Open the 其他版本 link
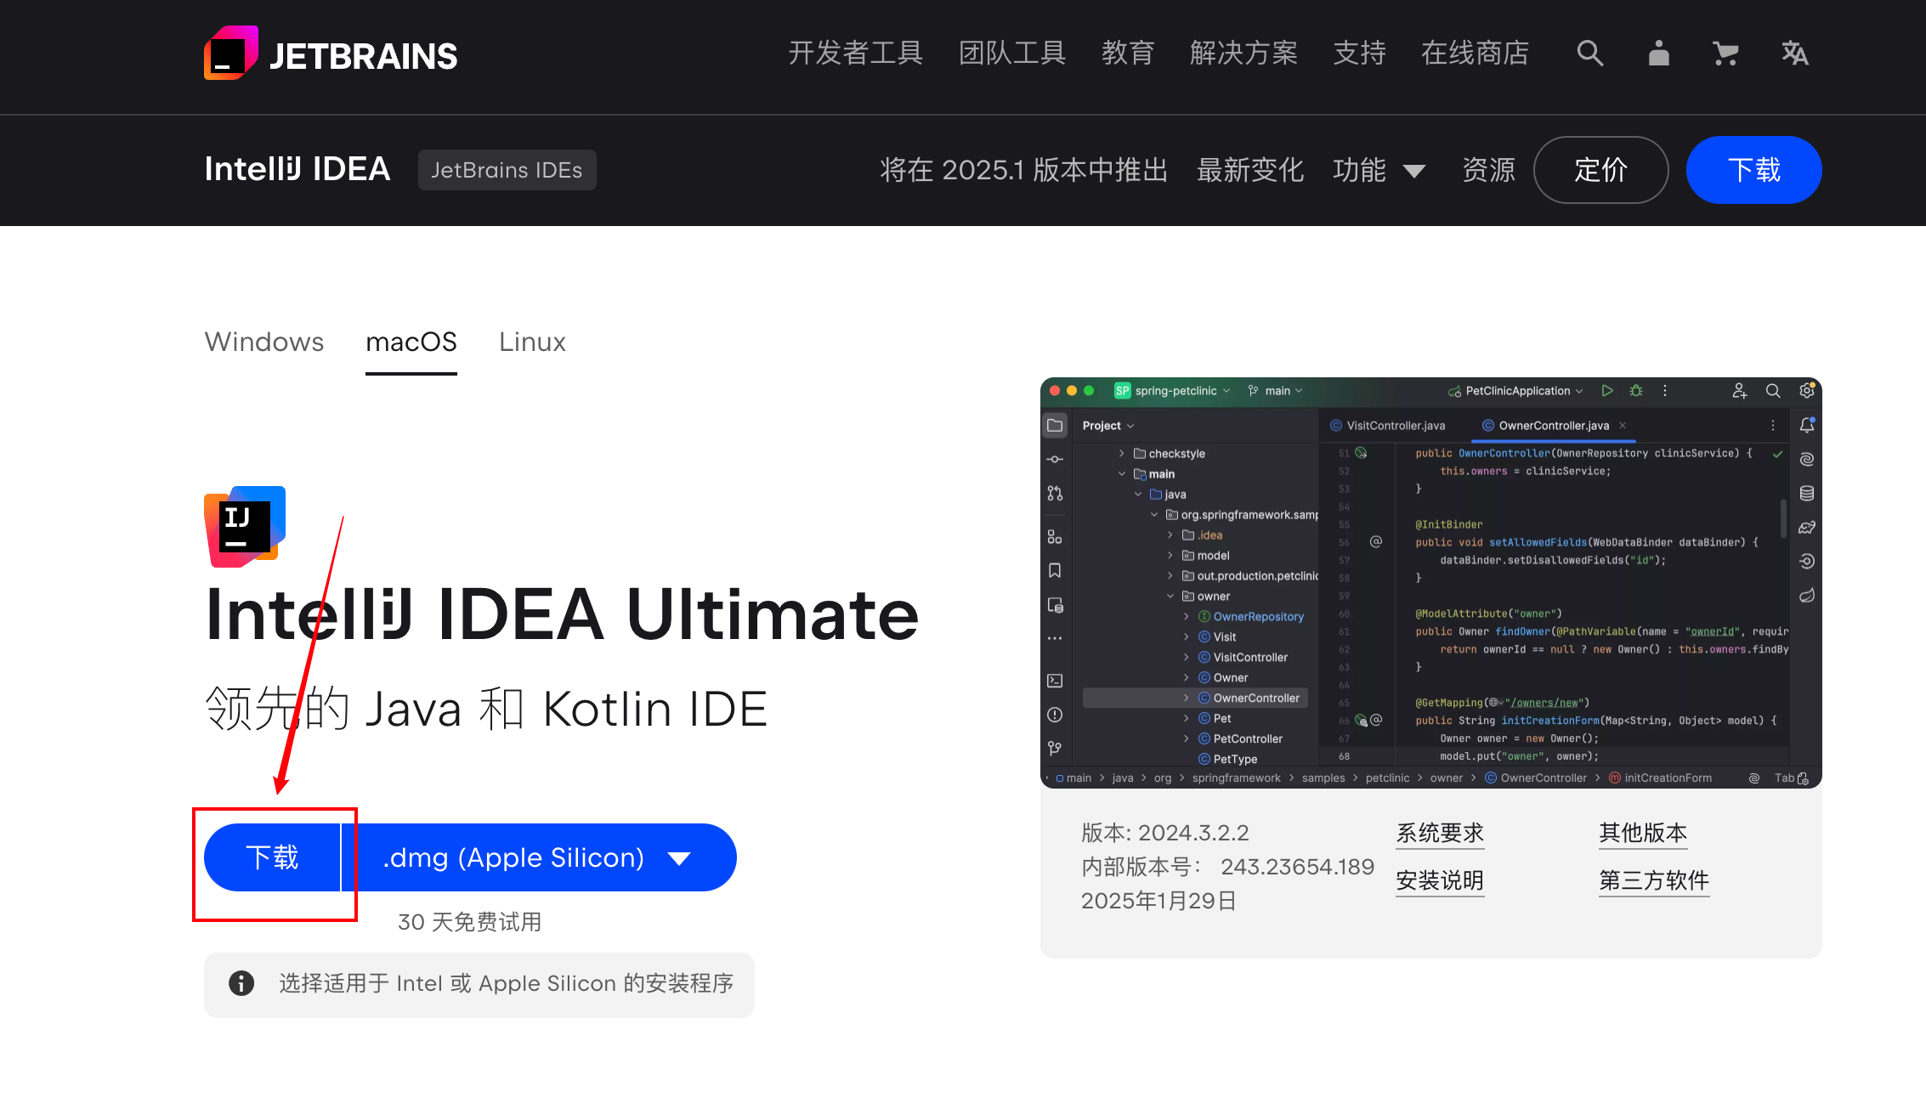Screen dimensions: 1926x1120 (1643, 833)
